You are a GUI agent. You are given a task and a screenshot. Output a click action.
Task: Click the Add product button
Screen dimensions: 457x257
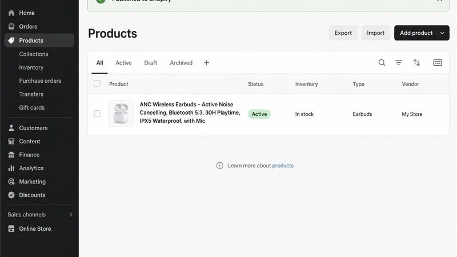(x=416, y=33)
